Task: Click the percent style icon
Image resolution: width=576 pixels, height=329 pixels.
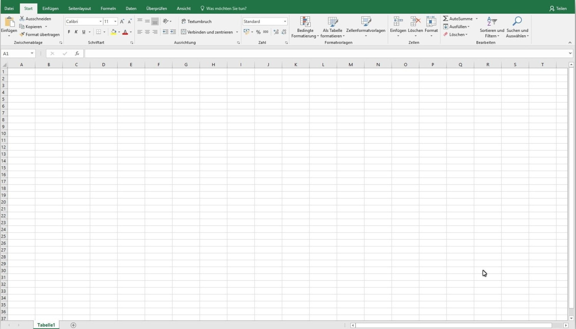Action: [x=258, y=32]
